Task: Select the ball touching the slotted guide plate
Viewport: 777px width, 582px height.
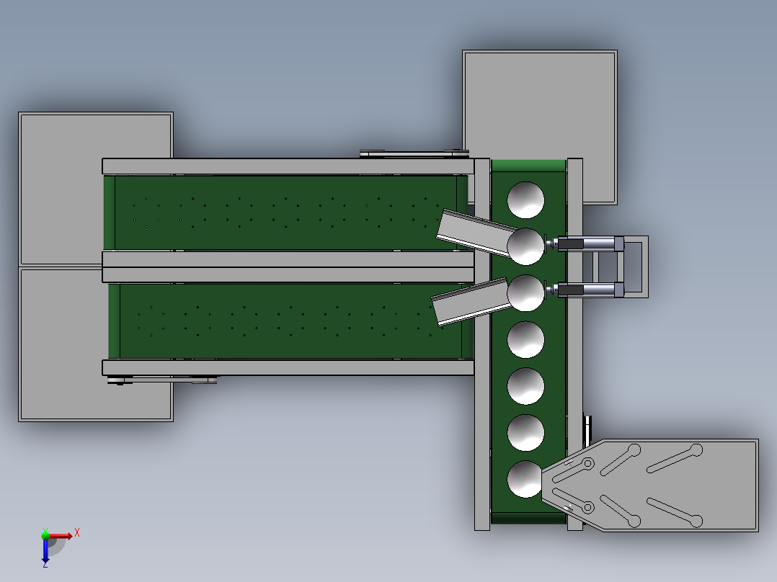Action: [524, 479]
